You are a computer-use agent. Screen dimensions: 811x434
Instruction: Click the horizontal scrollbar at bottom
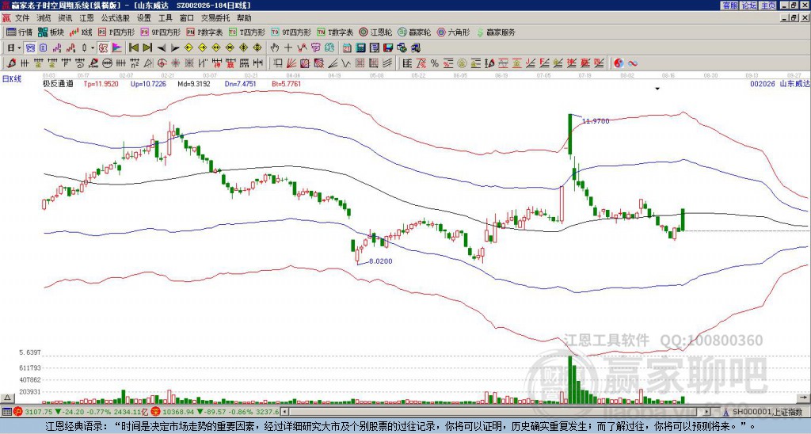507,412
